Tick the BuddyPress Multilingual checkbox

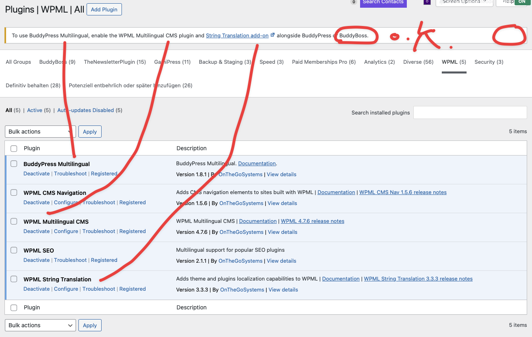(x=14, y=164)
